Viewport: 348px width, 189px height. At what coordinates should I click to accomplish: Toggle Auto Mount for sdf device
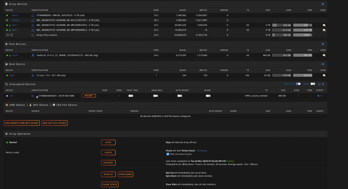(180, 96)
